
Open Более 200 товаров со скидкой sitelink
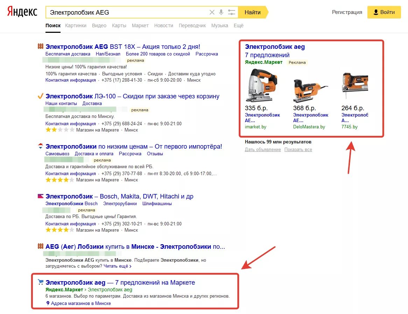click(158, 54)
